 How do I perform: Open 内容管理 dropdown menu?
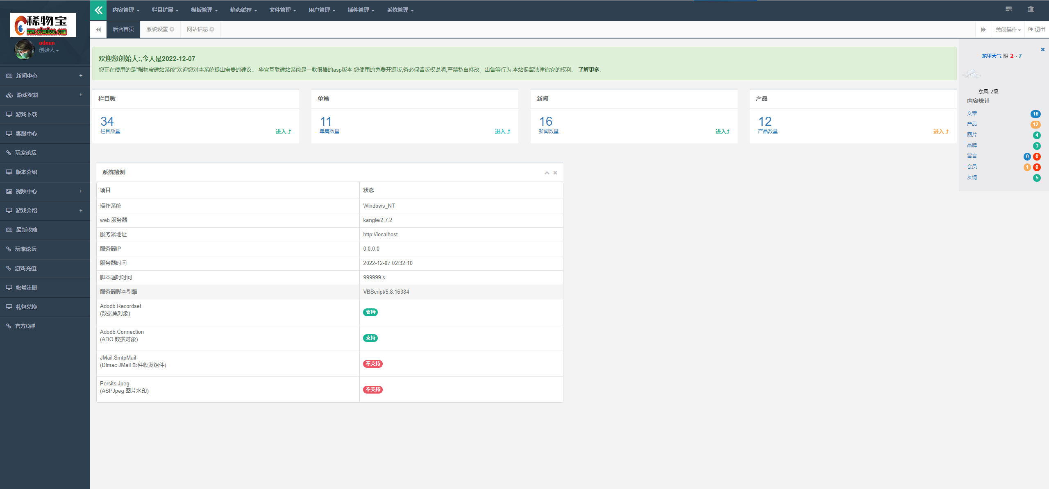(126, 10)
